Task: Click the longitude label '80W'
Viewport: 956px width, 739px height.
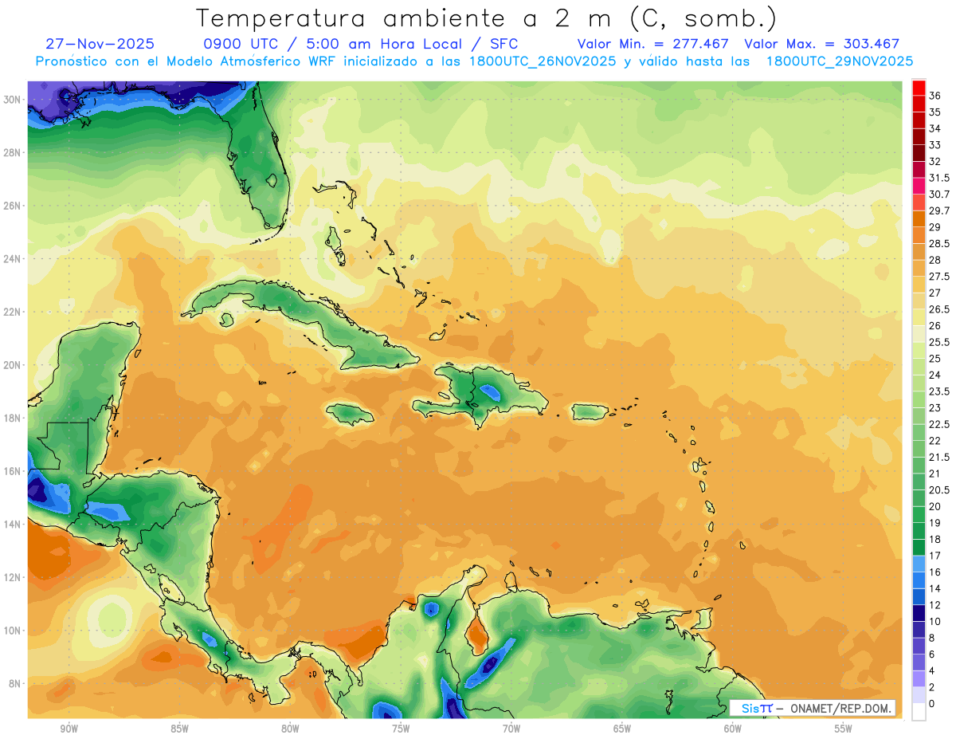Action: [x=290, y=729]
